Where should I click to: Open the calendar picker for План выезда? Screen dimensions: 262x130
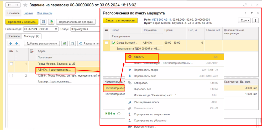pyautogui.click(x=56, y=29)
